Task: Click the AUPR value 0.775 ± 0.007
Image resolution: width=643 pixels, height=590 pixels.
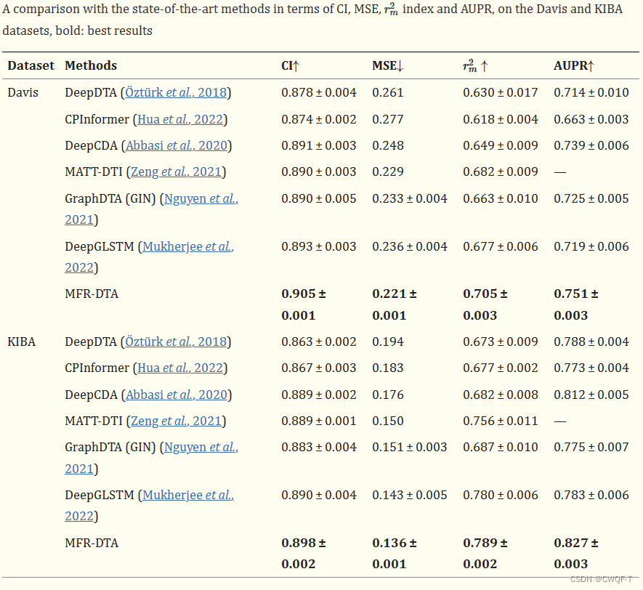Action: pyautogui.click(x=591, y=448)
